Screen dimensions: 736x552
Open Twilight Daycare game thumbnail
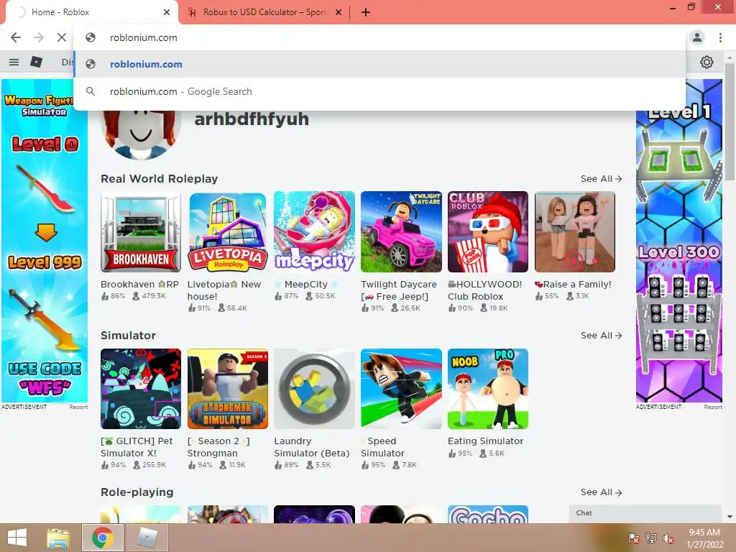click(x=401, y=232)
